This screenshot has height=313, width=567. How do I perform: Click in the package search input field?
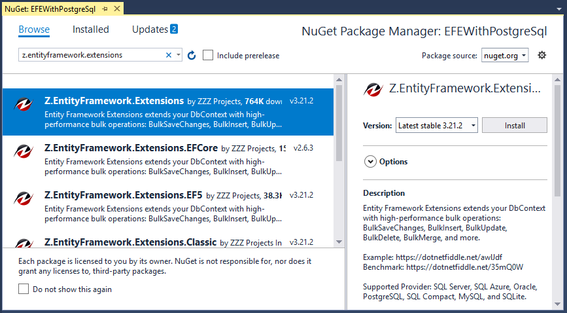[92, 55]
